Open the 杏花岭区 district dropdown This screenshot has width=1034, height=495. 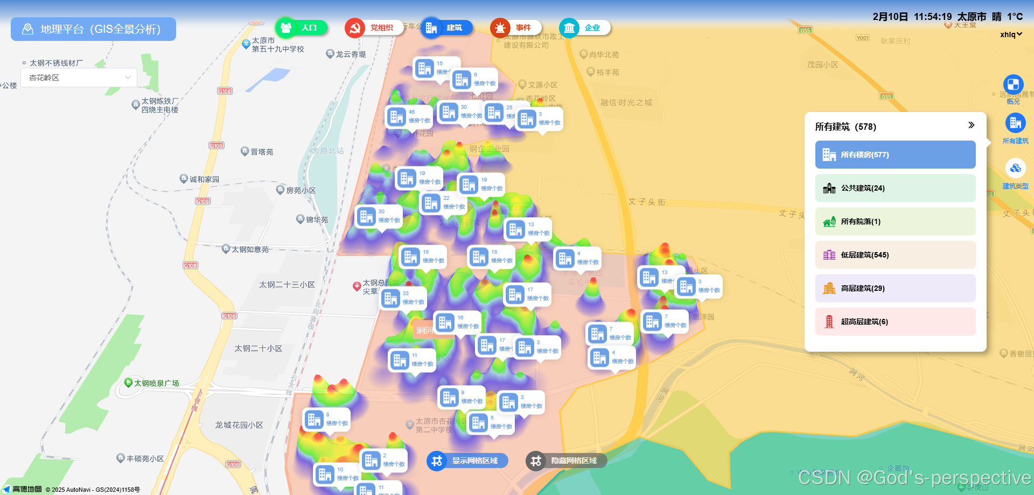pyautogui.click(x=79, y=78)
